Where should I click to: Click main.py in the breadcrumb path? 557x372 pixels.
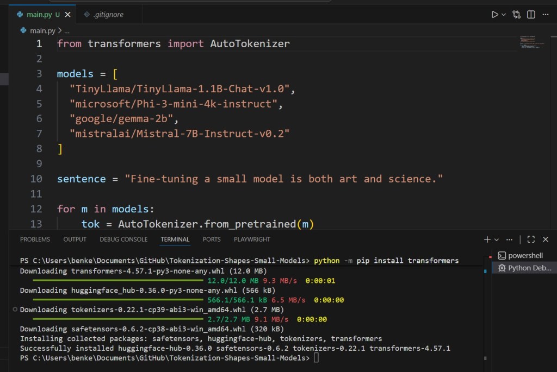coord(42,31)
